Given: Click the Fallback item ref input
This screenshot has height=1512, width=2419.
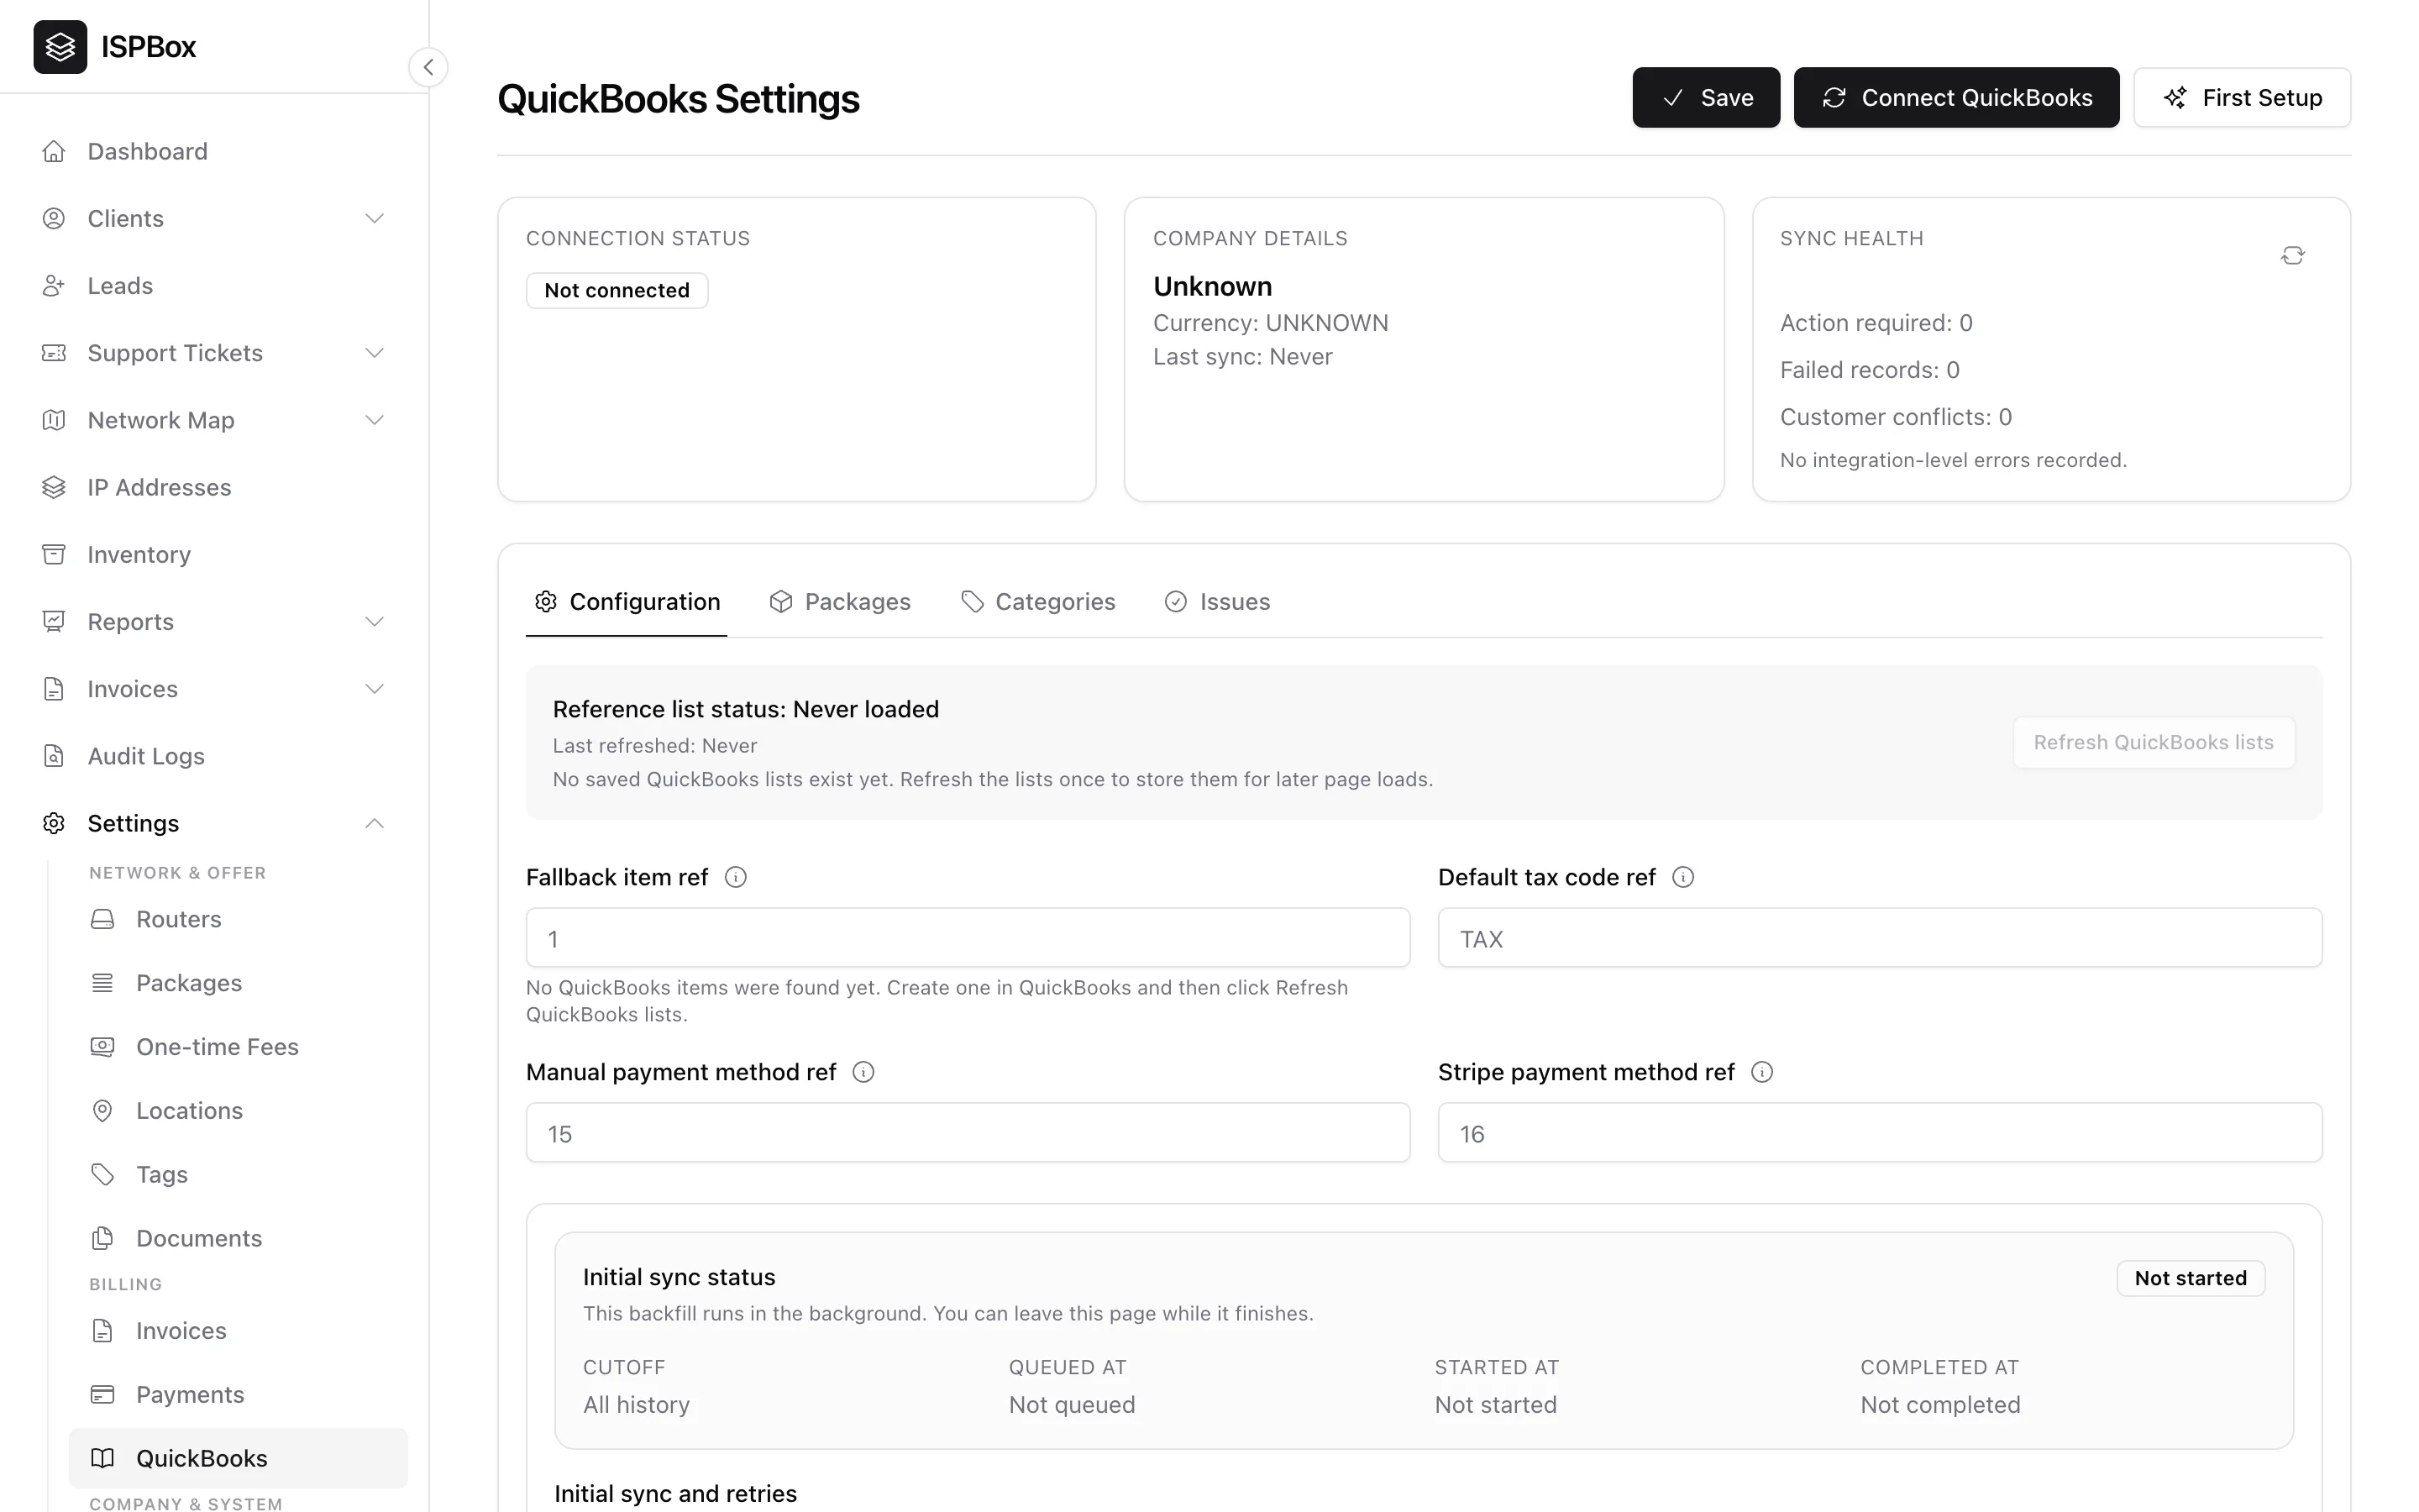Looking at the screenshot, I should pyautogui.click(x=968, y=938).
